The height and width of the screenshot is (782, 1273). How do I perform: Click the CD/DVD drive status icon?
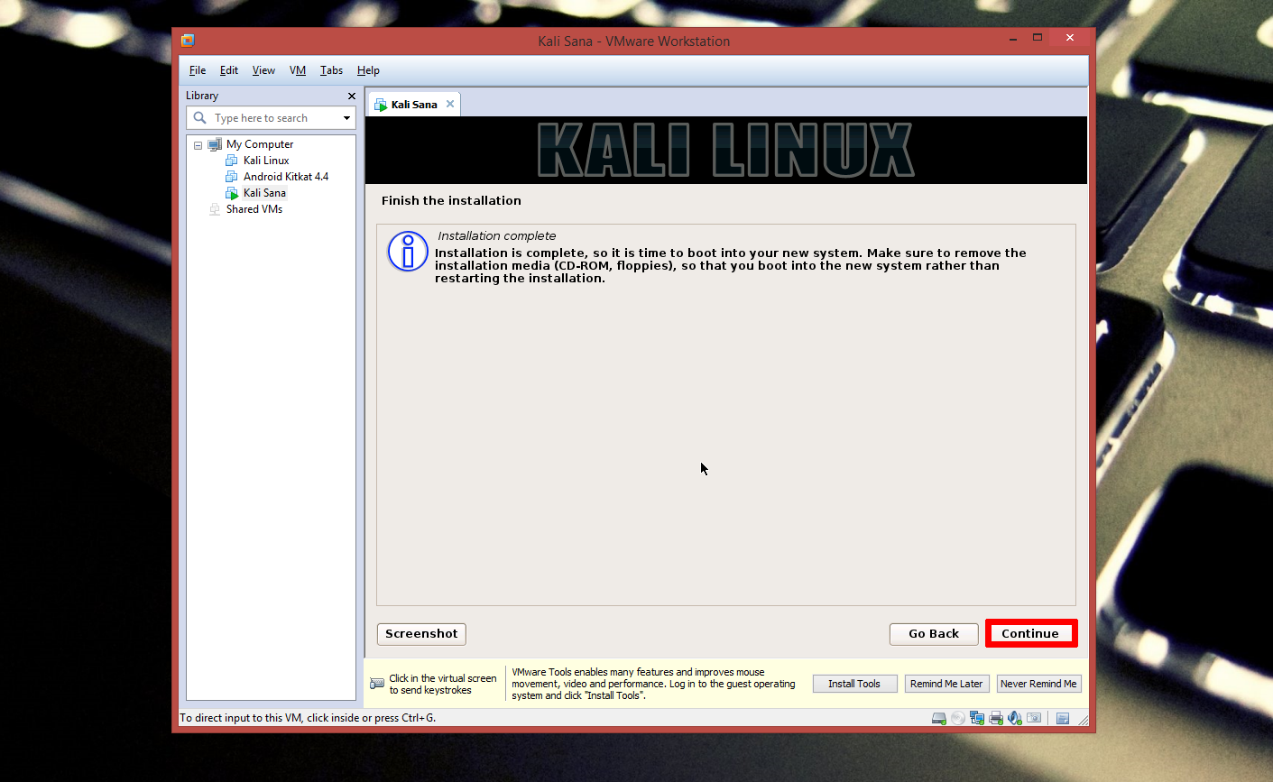pyautogui.click(x=958, y=718)
